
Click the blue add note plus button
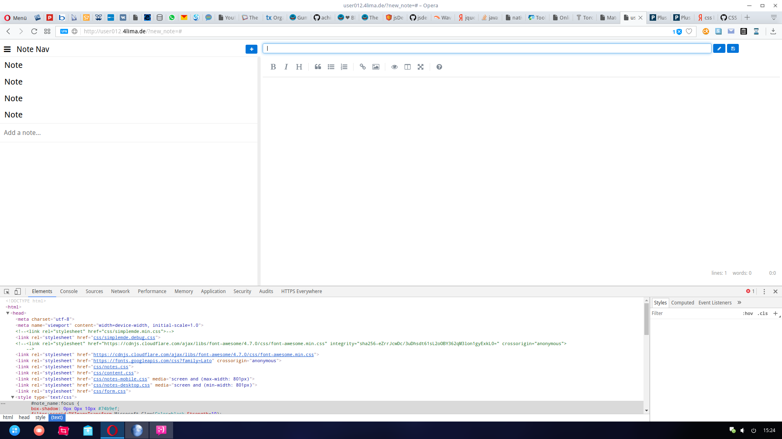coord(251,49)
